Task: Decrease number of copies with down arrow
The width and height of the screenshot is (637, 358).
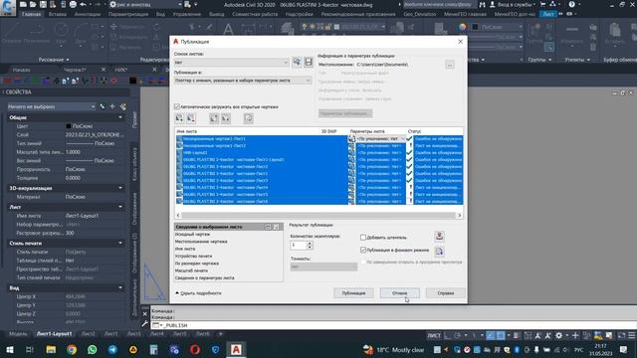Action: point(310,248)
